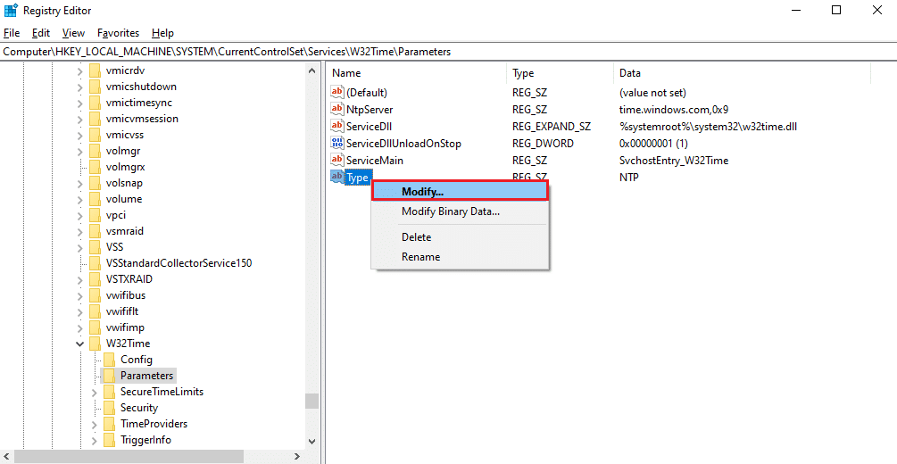Select the Config folder icon
This screenshot has width=897, height=464.
pos(109,360)
